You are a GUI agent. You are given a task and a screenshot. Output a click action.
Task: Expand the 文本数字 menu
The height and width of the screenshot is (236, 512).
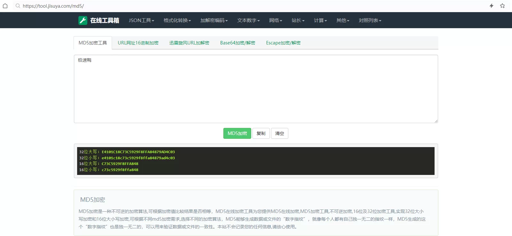coord(248,20)
